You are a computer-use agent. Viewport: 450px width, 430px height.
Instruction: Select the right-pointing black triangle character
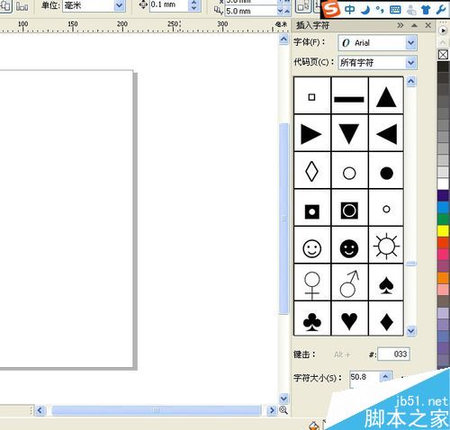[312, 133]
